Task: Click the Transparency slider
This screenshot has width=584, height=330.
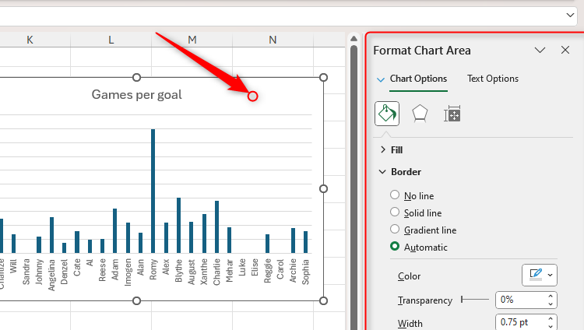Action: tap(475, 300)
